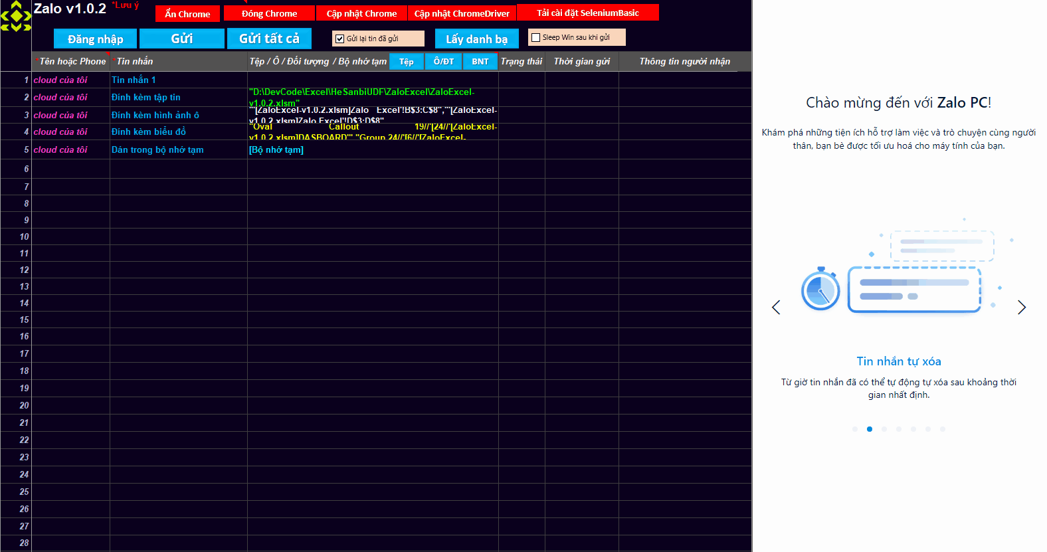The width and height of the screenshot is (1047, 552).
Task: Click the 'Lấy danh bạ' button
Action: tap(477, 39)
